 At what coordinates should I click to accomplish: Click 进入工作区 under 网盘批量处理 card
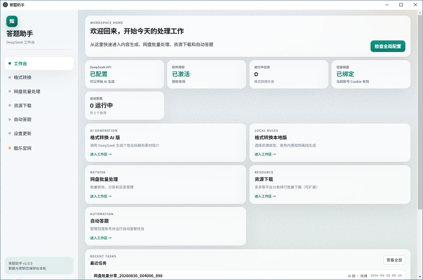[x=101, y=196]
